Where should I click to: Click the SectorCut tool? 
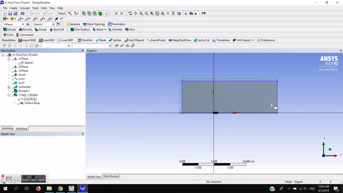tap(202, 40)
